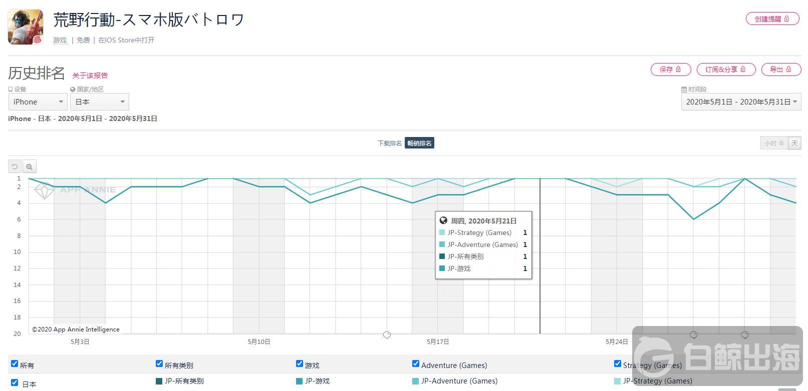Toggle the 日本 row checkbox

click(15, 382)
